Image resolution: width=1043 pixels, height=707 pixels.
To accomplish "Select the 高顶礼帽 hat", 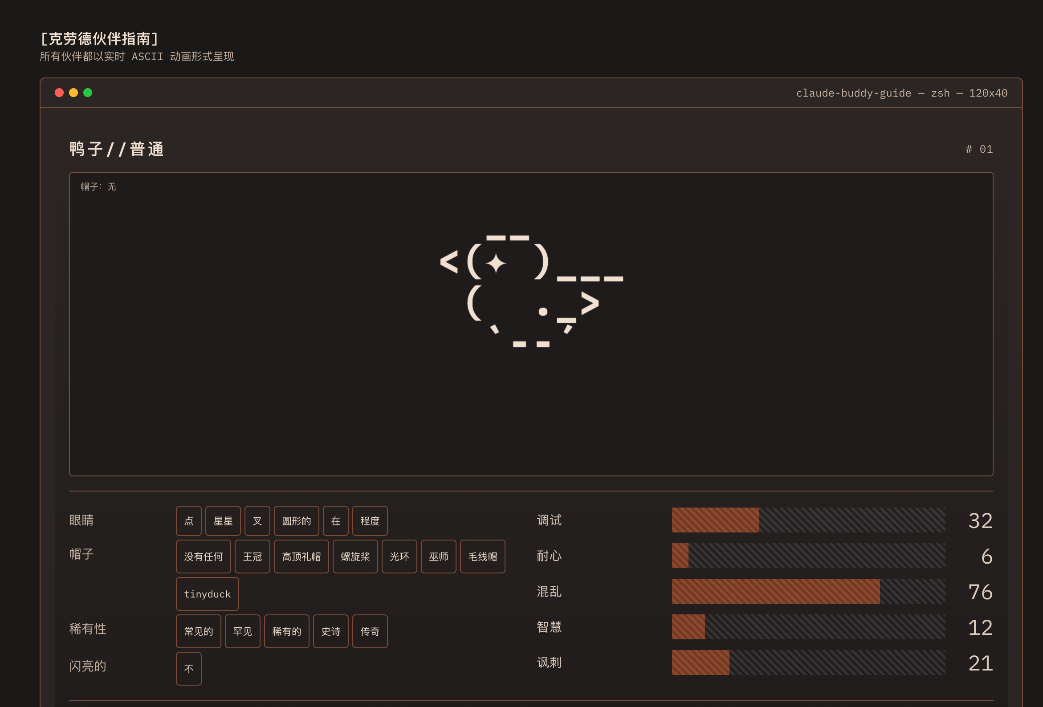I will (301, 557).
